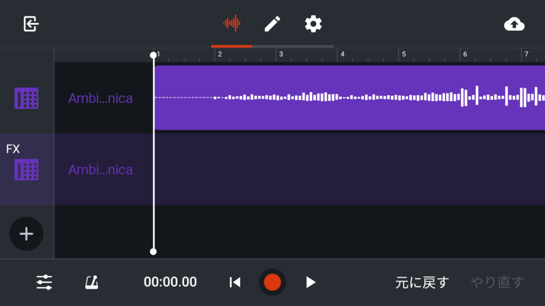This screenshot has width=545, height=306.
Task: Click first track name Ambi...nica
Action: point(100,99)
